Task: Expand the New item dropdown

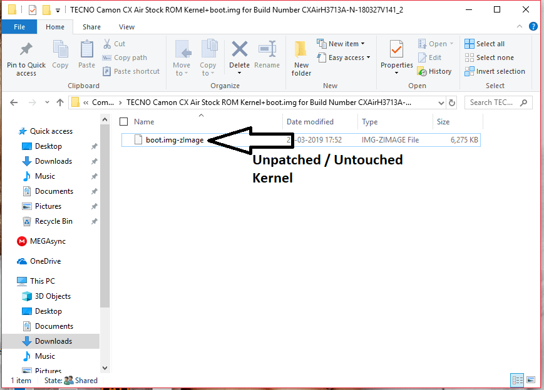Action: click(342, 44)
